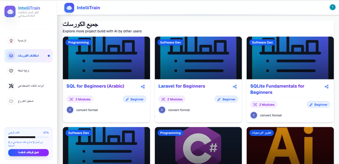Image resolution: width=339 pixels, height=164 pixels.
Task: Click IntelliTrain brand name in sidebar
Action: coord(29,8)
